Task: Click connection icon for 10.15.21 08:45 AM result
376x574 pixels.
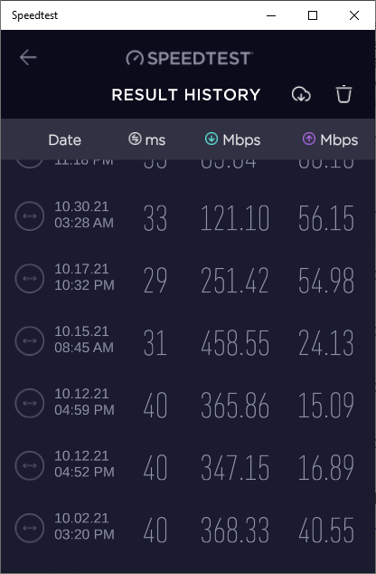Action: click(30, 340)
